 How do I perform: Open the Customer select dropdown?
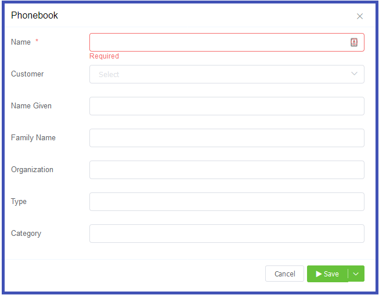227,74
